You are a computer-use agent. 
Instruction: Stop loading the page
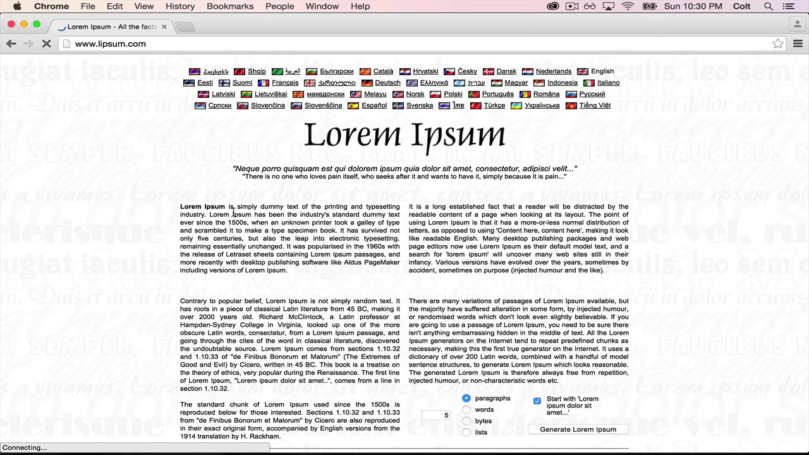pyautogui.click(x=47, y=44)
